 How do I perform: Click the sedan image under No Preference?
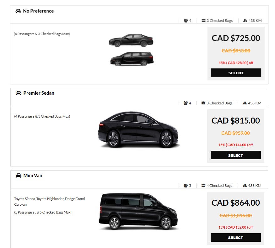tap(131, 40)
